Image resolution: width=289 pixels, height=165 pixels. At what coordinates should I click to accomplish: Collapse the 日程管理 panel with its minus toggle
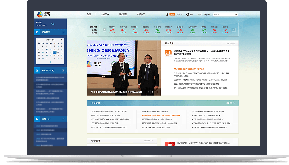63,32
